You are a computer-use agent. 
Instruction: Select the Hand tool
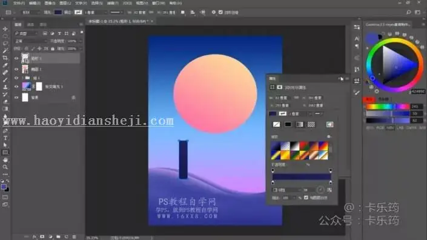(5, 160)
